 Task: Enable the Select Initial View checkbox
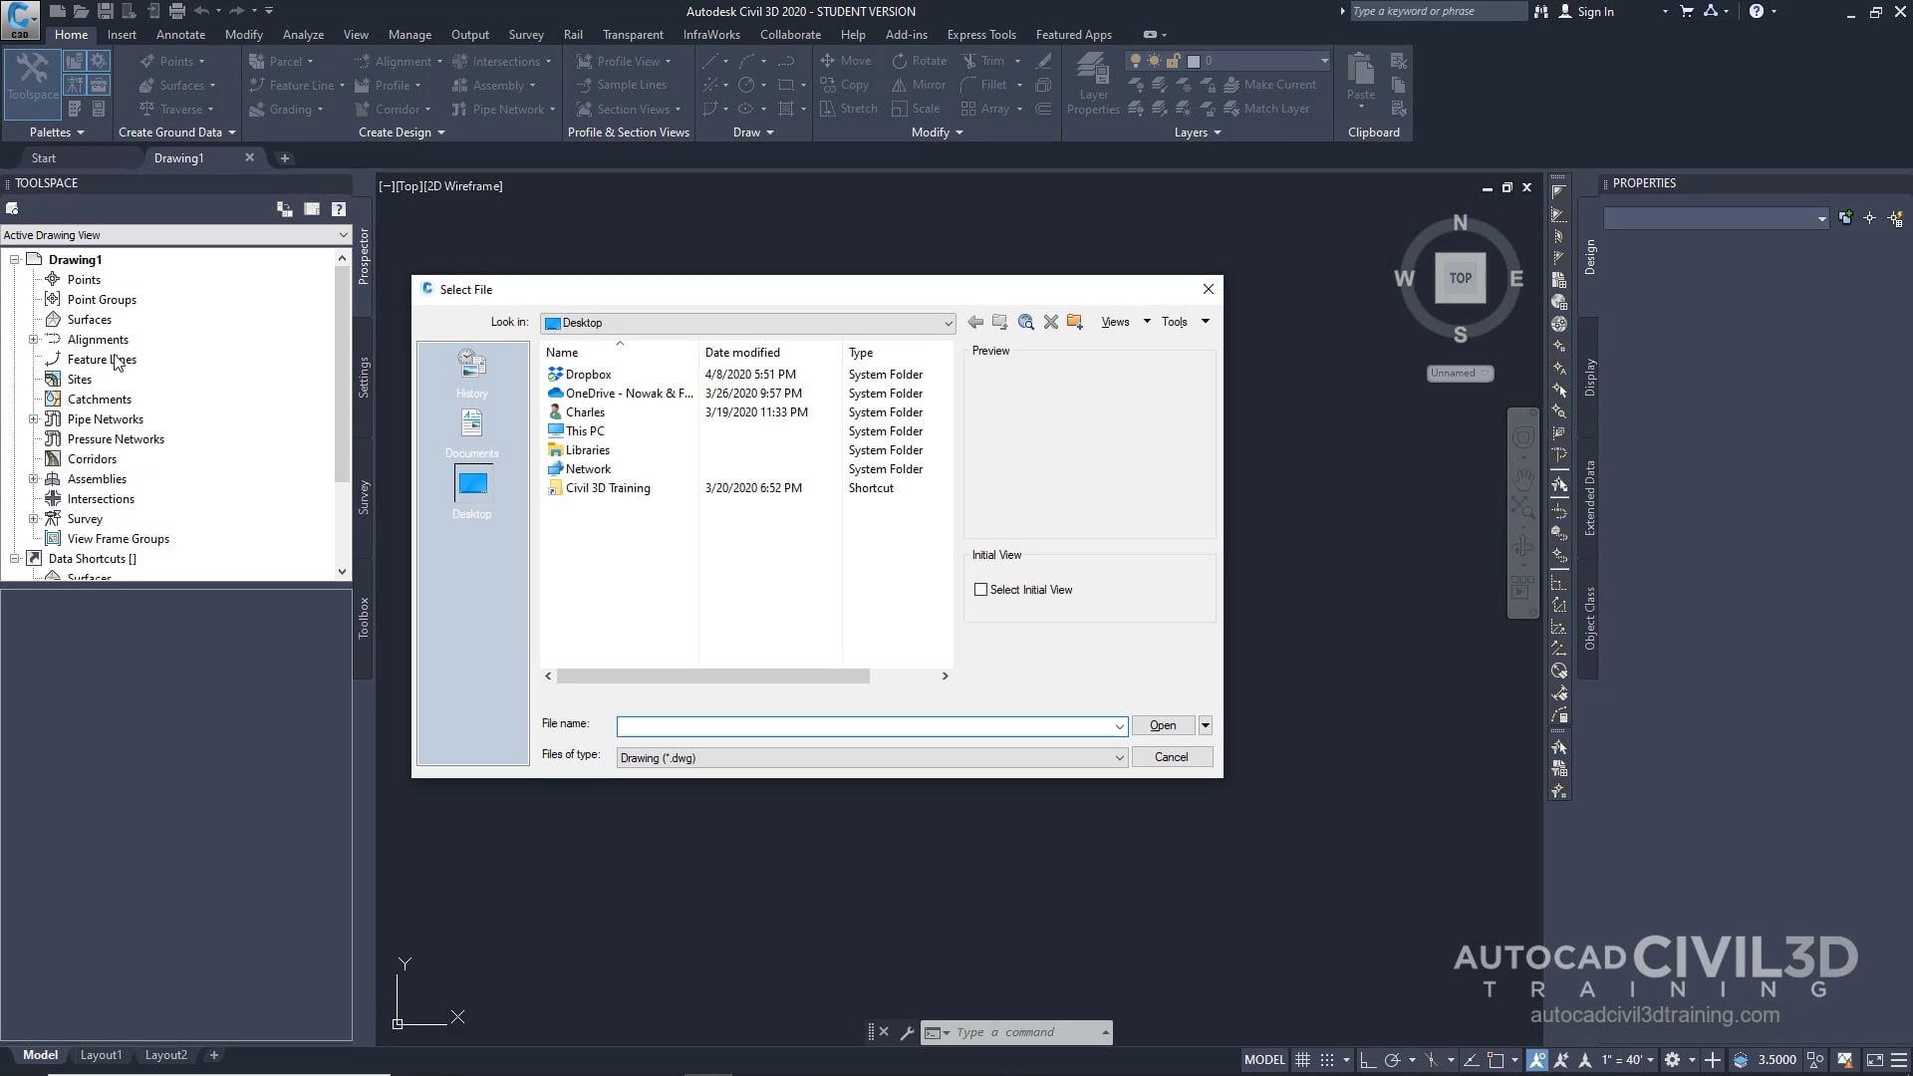(981, 589)
